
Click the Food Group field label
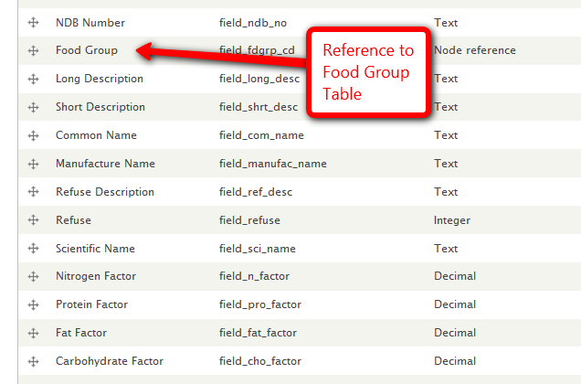(86, 50)
